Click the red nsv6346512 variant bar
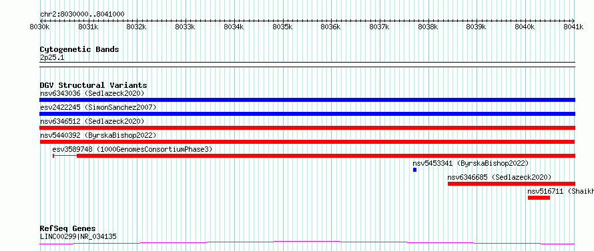Image resolution: width=594 pixels, height=251 pixels. [307, 128]
